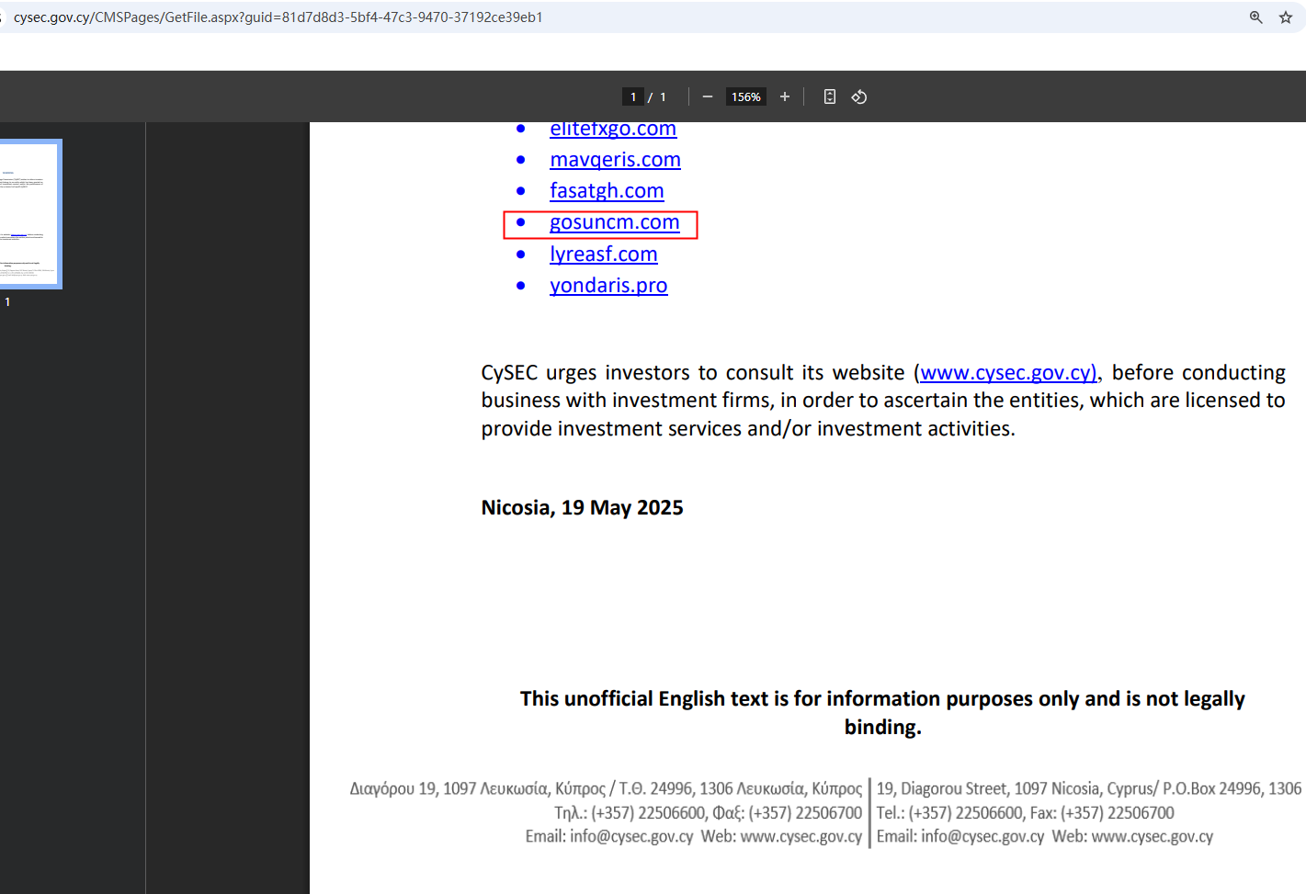The width and height of the screenshot is (1306, 894).
Task: Click the zoom out minus button
Action: 707,96
